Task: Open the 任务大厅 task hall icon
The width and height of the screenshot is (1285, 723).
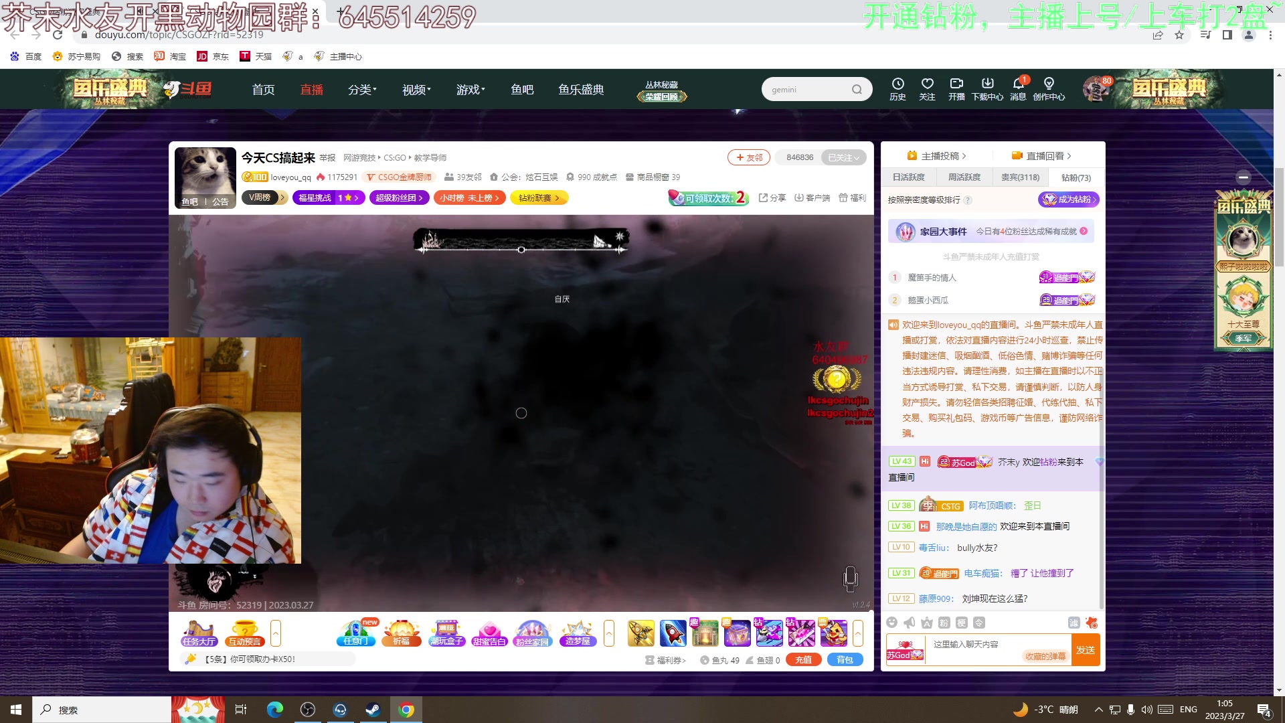Action: tap(199, 633)
